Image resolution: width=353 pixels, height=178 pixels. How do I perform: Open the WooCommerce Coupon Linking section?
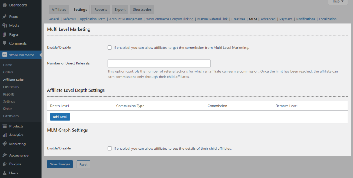(x=170, y=19)
